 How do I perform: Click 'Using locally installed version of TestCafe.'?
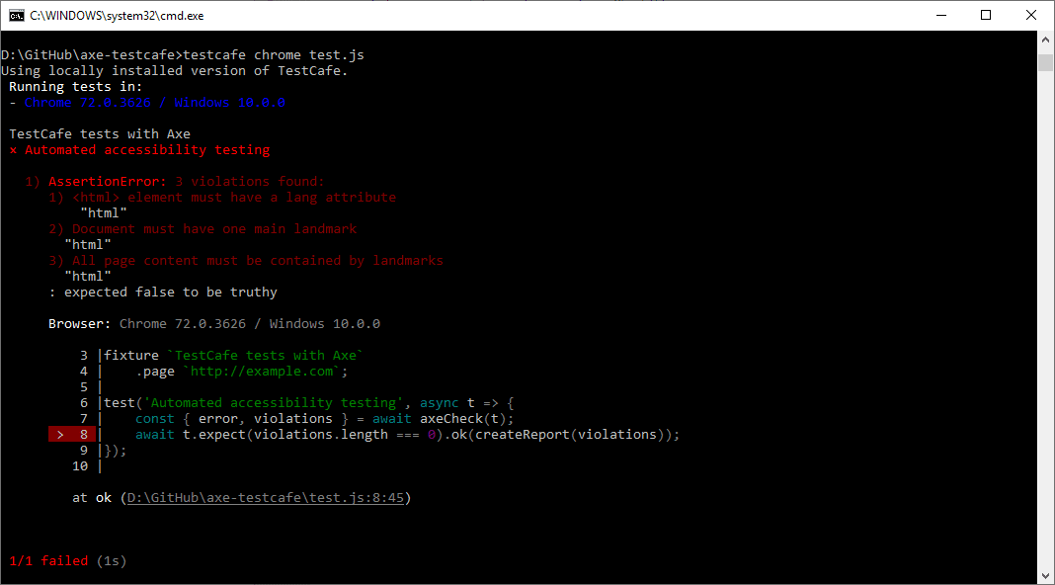point(174,71)
